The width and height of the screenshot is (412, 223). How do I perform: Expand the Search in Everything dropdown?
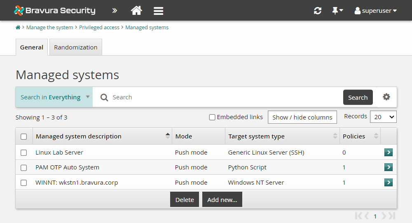click(x=54, y=97)
